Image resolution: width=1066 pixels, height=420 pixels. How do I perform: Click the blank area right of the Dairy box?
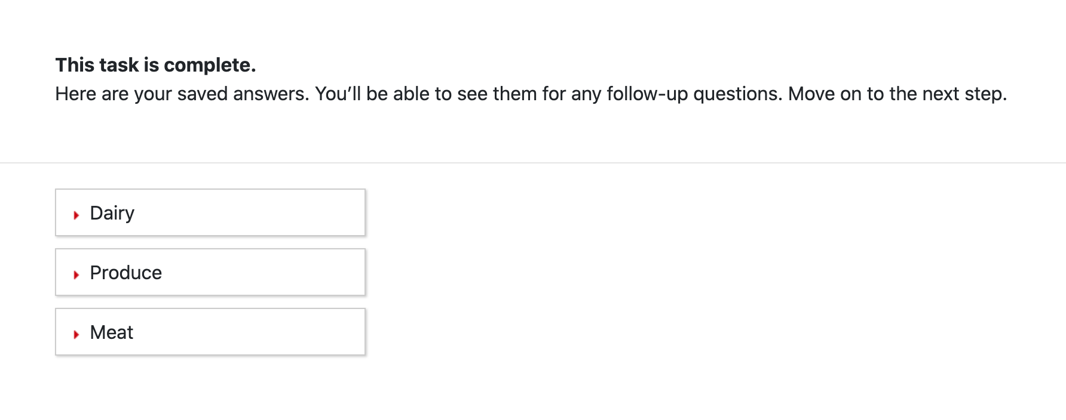657,213
